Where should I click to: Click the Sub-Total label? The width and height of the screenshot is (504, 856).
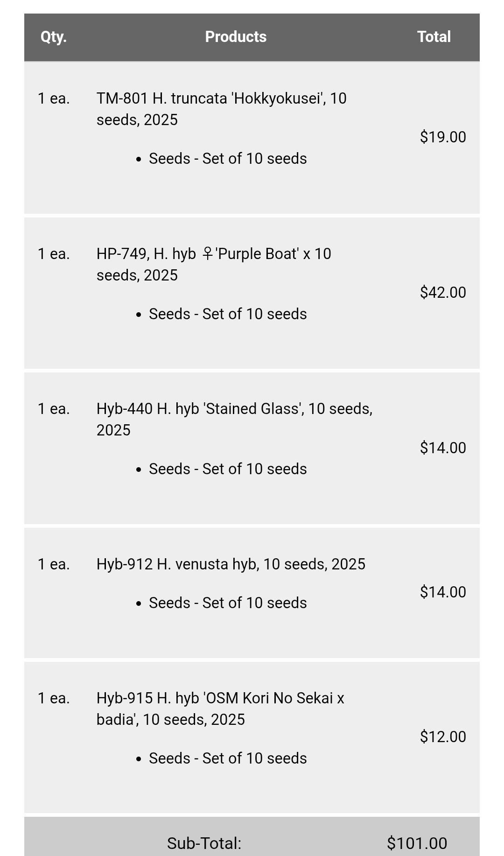coord(204,843)
